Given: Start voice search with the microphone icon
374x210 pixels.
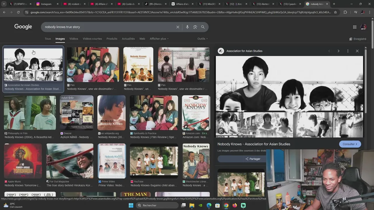Looking at the screenshot, I should click(187, 27).
